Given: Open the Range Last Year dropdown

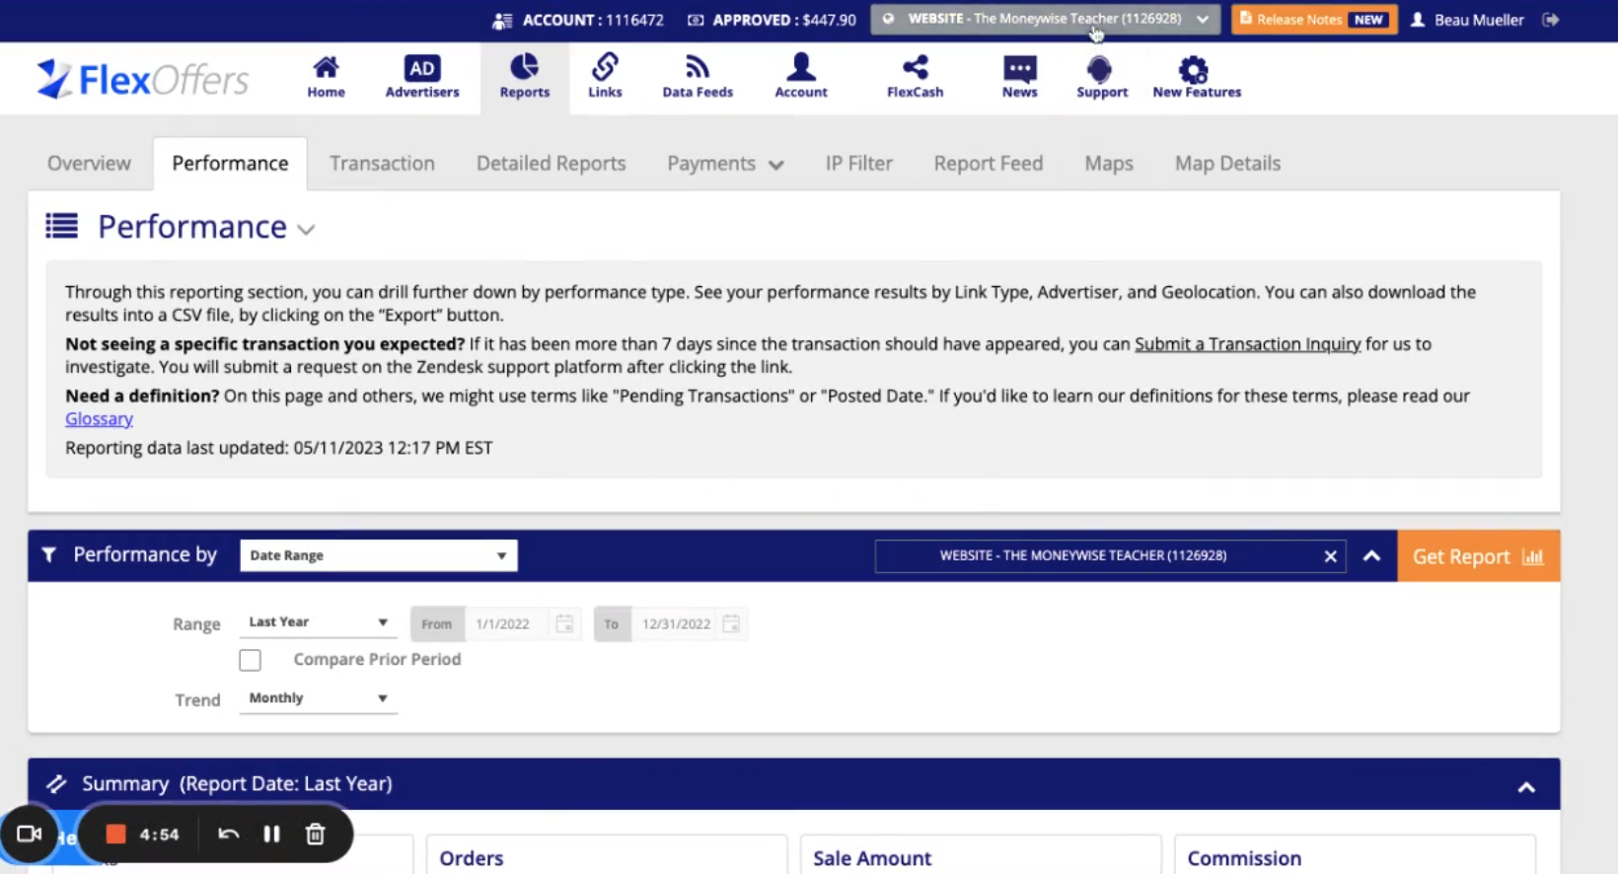Looking at the screenshot, I should 318,622.
